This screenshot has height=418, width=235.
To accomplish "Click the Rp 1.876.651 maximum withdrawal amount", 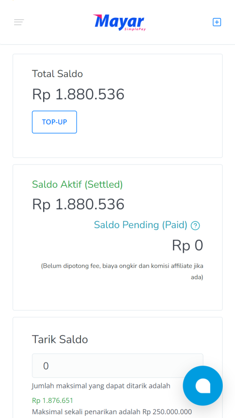I will (x=53, y=401).
